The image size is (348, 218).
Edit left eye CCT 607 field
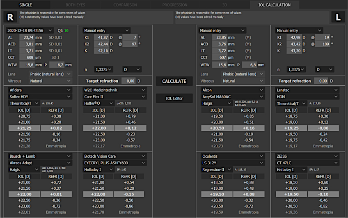[x=219, y=57]
